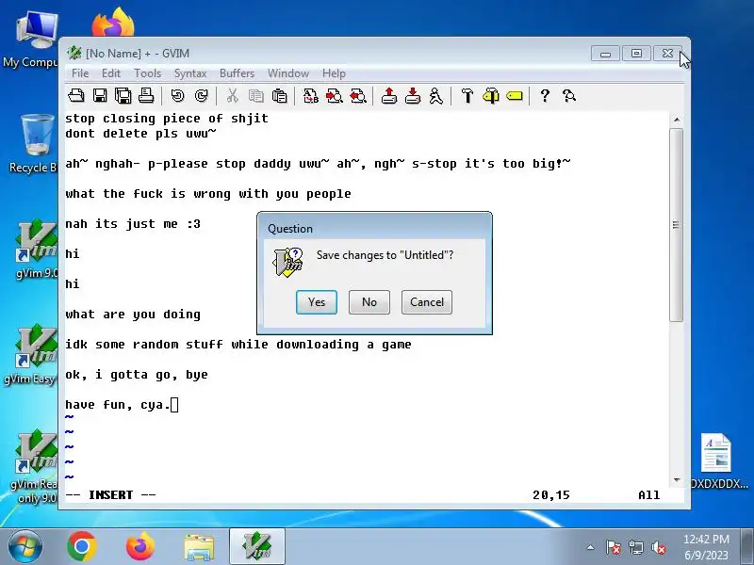This screenshot has width=754, height=565.
Task: Open Chrome from the taskbar
Action: 81,546
